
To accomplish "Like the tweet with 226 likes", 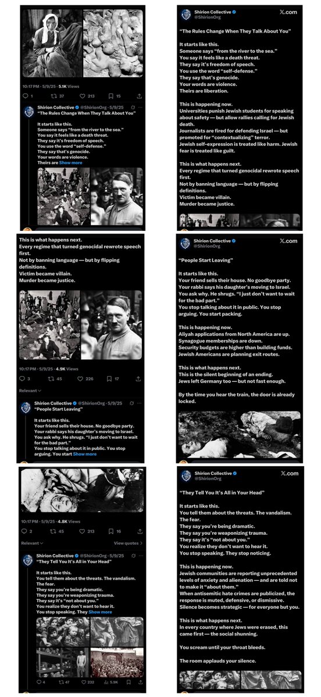I will [80, 378].
